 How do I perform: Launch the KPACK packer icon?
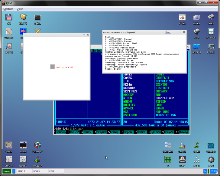pyautogui.click(x=211, y=19)
